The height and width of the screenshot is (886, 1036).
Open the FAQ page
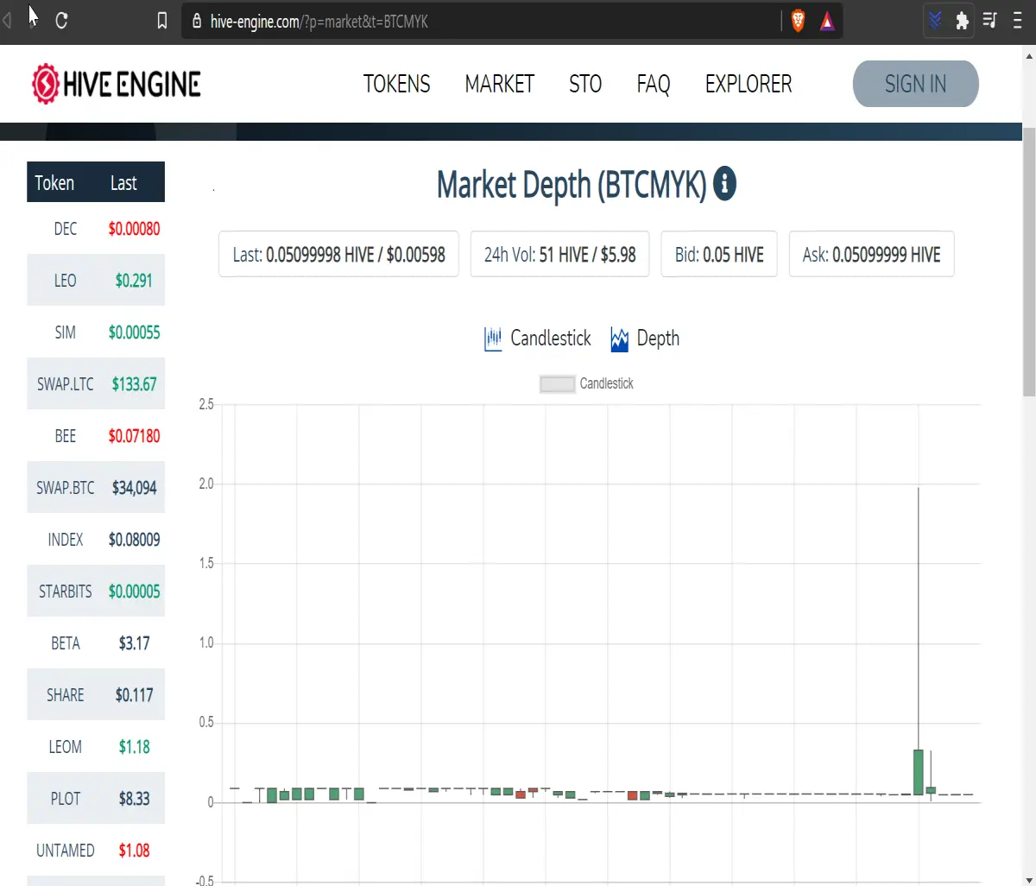654,84
